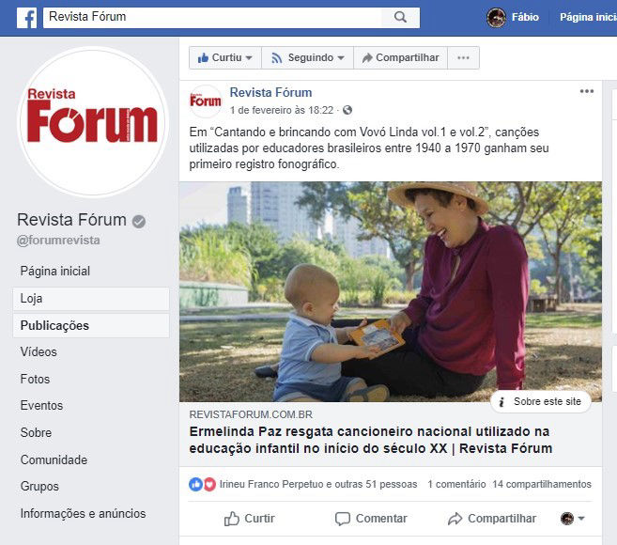Screen dimensions: 617x545
Task: Select Vídeos in the page sidebar
Action: 39,351
